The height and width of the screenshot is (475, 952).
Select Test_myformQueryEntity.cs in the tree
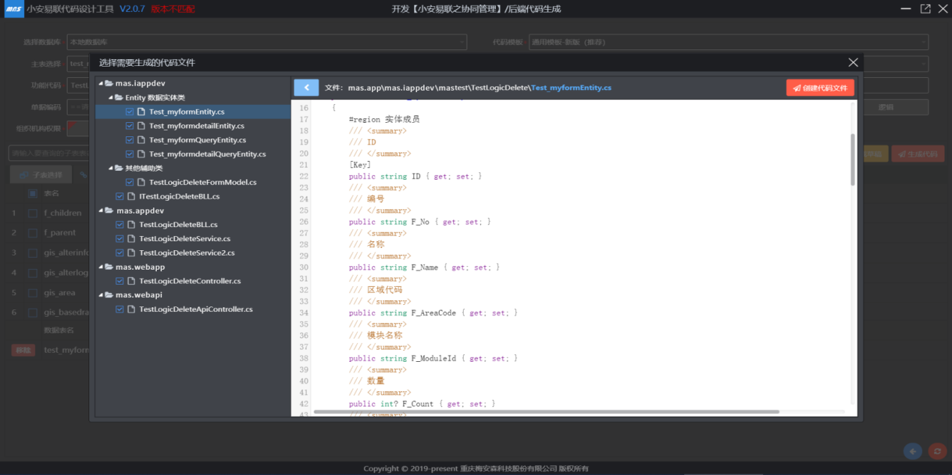[x=197, y=140]
